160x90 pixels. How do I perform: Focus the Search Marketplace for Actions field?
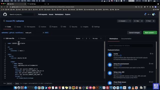(130, 45)
